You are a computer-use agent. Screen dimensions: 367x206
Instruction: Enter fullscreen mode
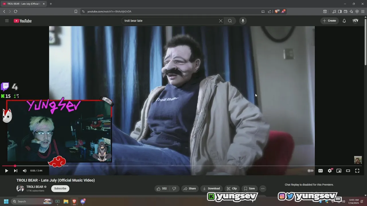[357, 171]
